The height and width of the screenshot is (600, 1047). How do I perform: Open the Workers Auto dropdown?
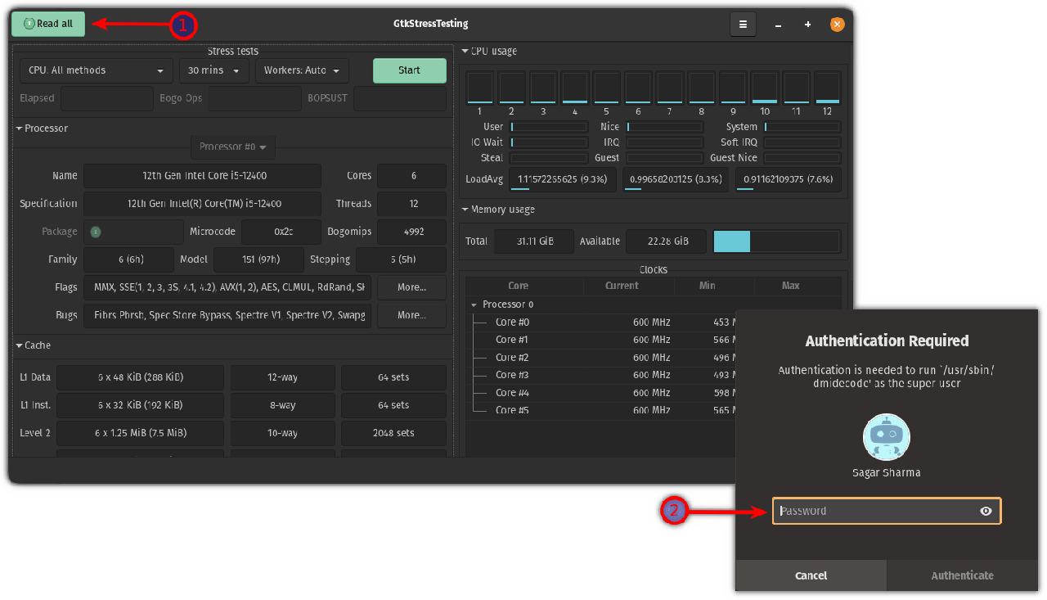(302, 70)
